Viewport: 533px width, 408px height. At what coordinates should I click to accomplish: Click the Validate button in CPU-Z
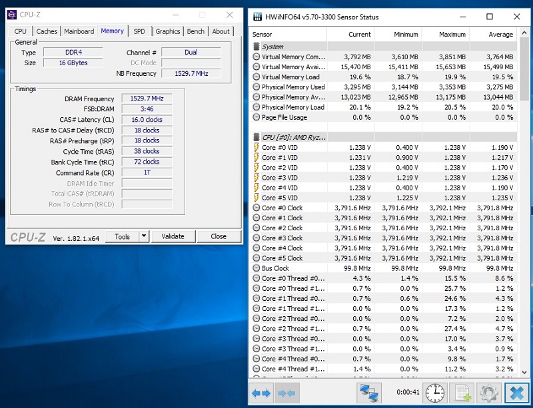pos(173,236)
